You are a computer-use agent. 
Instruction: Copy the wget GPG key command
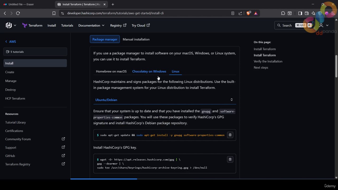click(230, 159)
